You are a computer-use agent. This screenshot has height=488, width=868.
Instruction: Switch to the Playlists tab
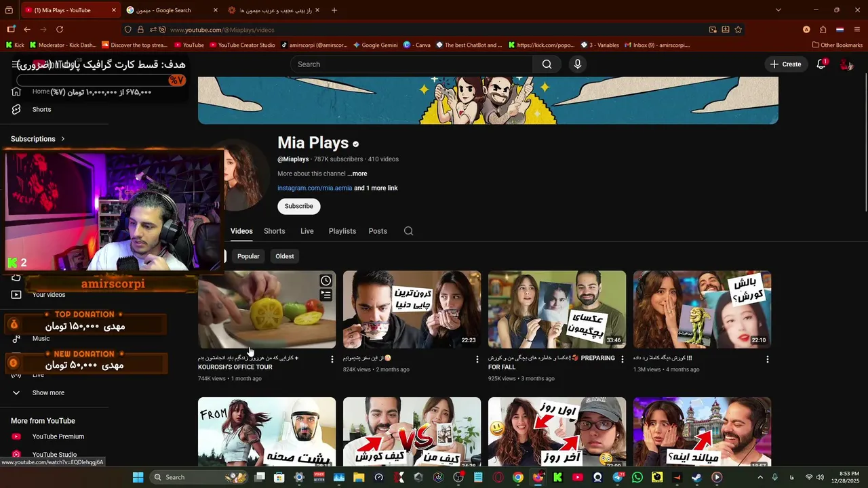click(342, 231)
